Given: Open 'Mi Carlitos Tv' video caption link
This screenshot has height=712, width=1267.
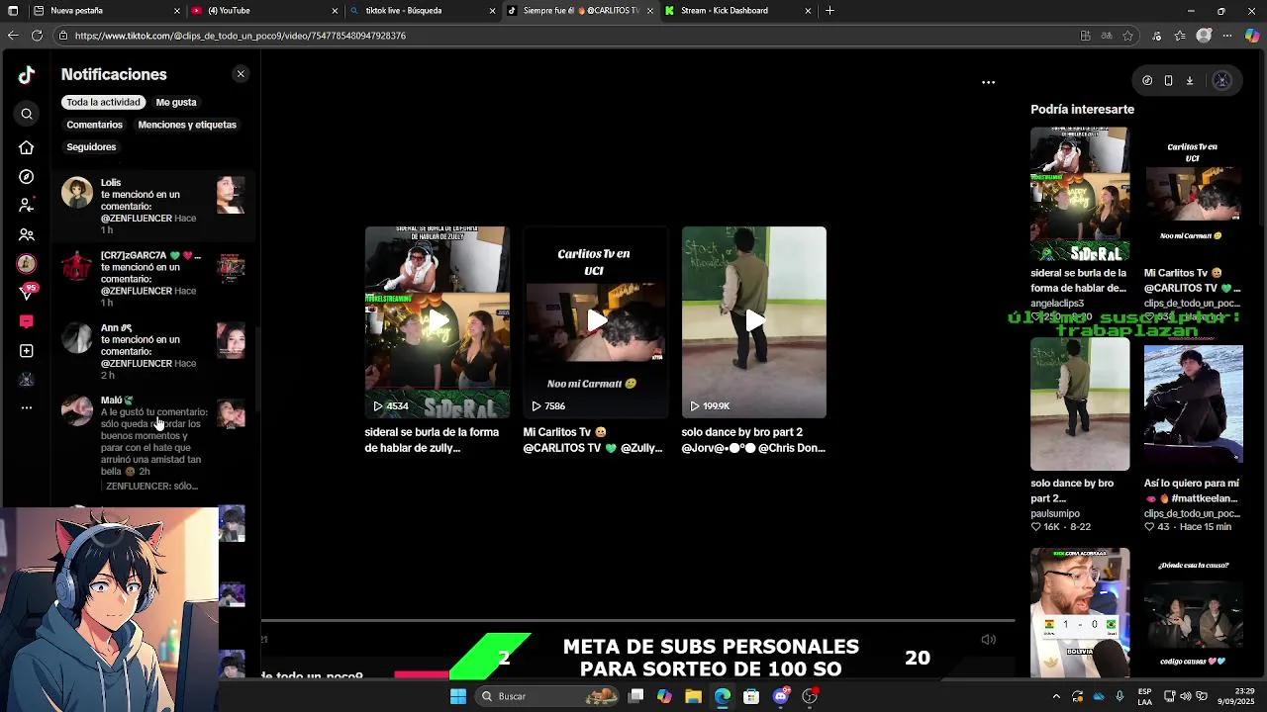Looking at the screenshot, I should pos(592,440).
